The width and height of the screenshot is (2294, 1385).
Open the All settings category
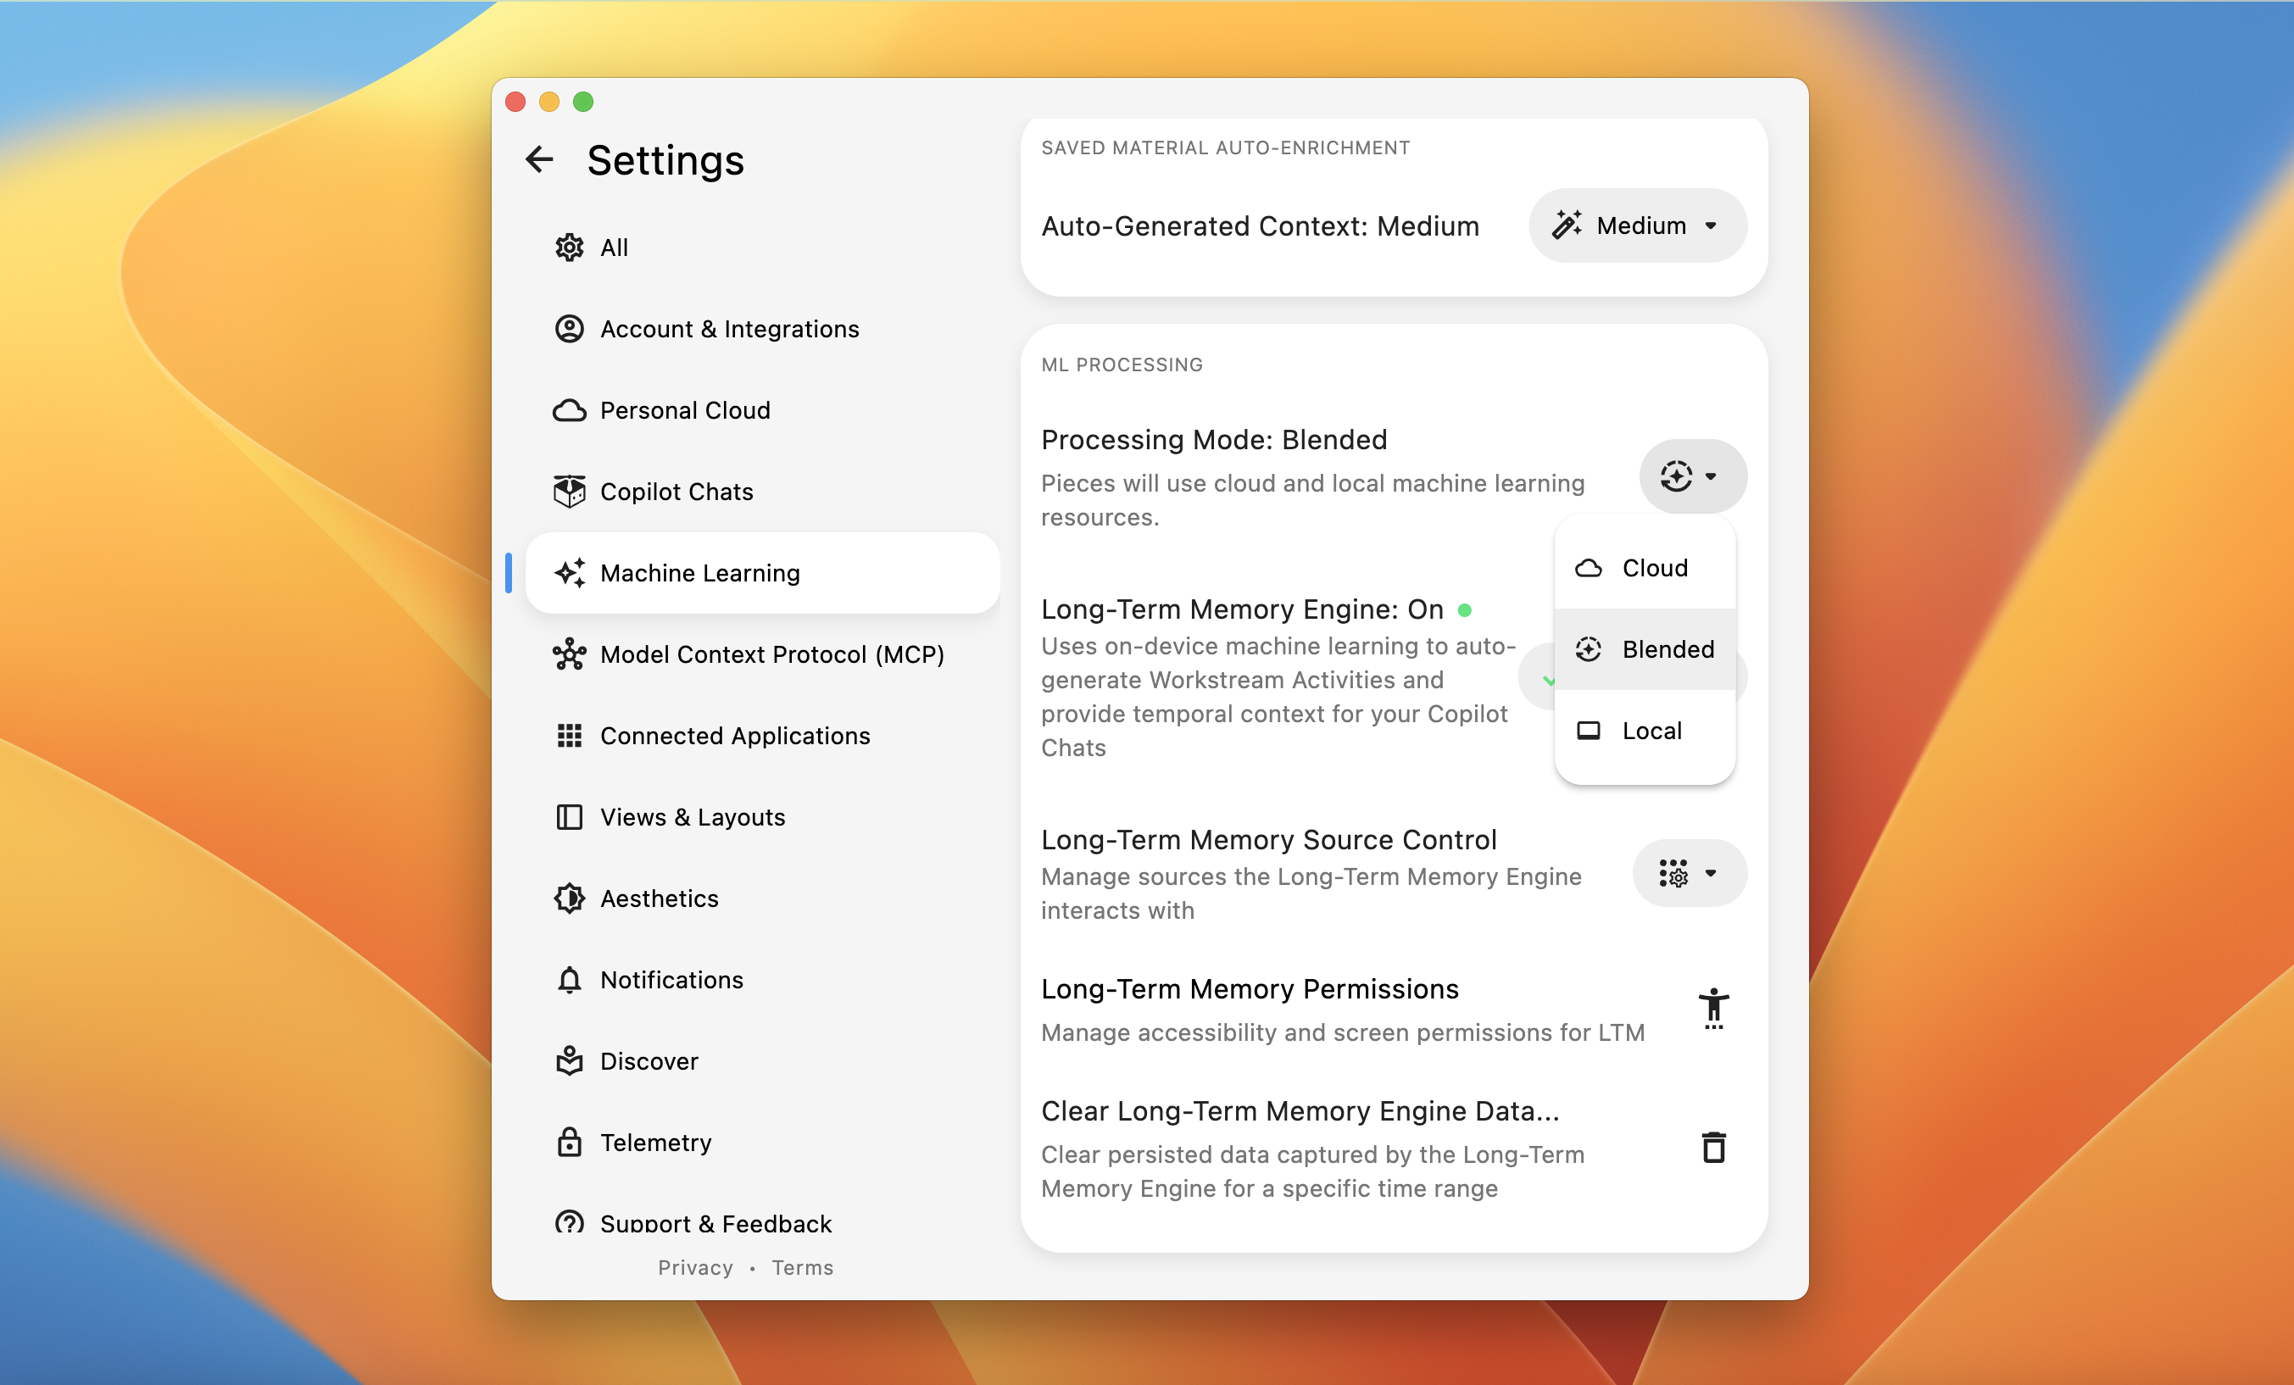(x=762, y=248)
